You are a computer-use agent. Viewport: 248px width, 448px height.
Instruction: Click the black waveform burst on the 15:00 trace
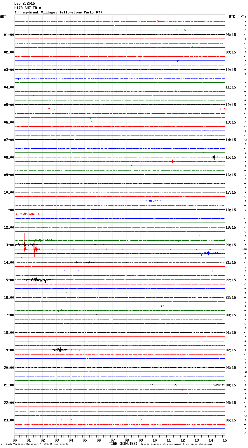click(37, 280)
